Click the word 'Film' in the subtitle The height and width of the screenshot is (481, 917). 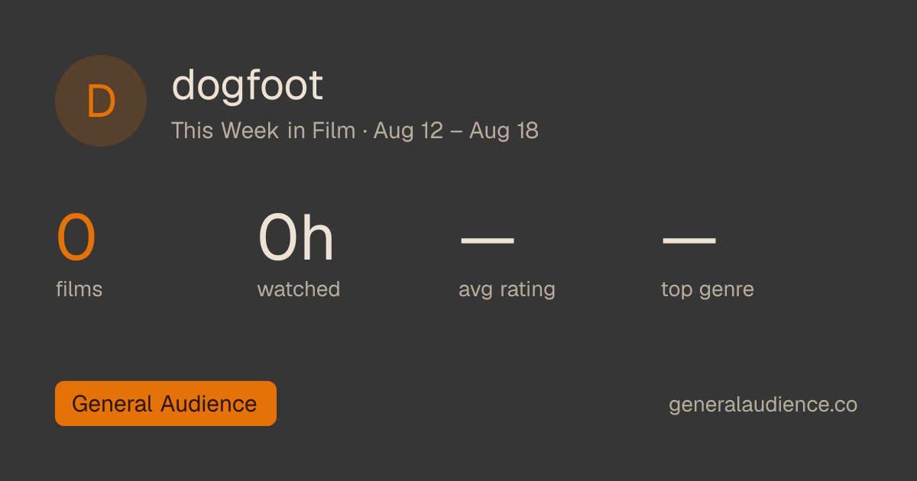click(334, 131)
